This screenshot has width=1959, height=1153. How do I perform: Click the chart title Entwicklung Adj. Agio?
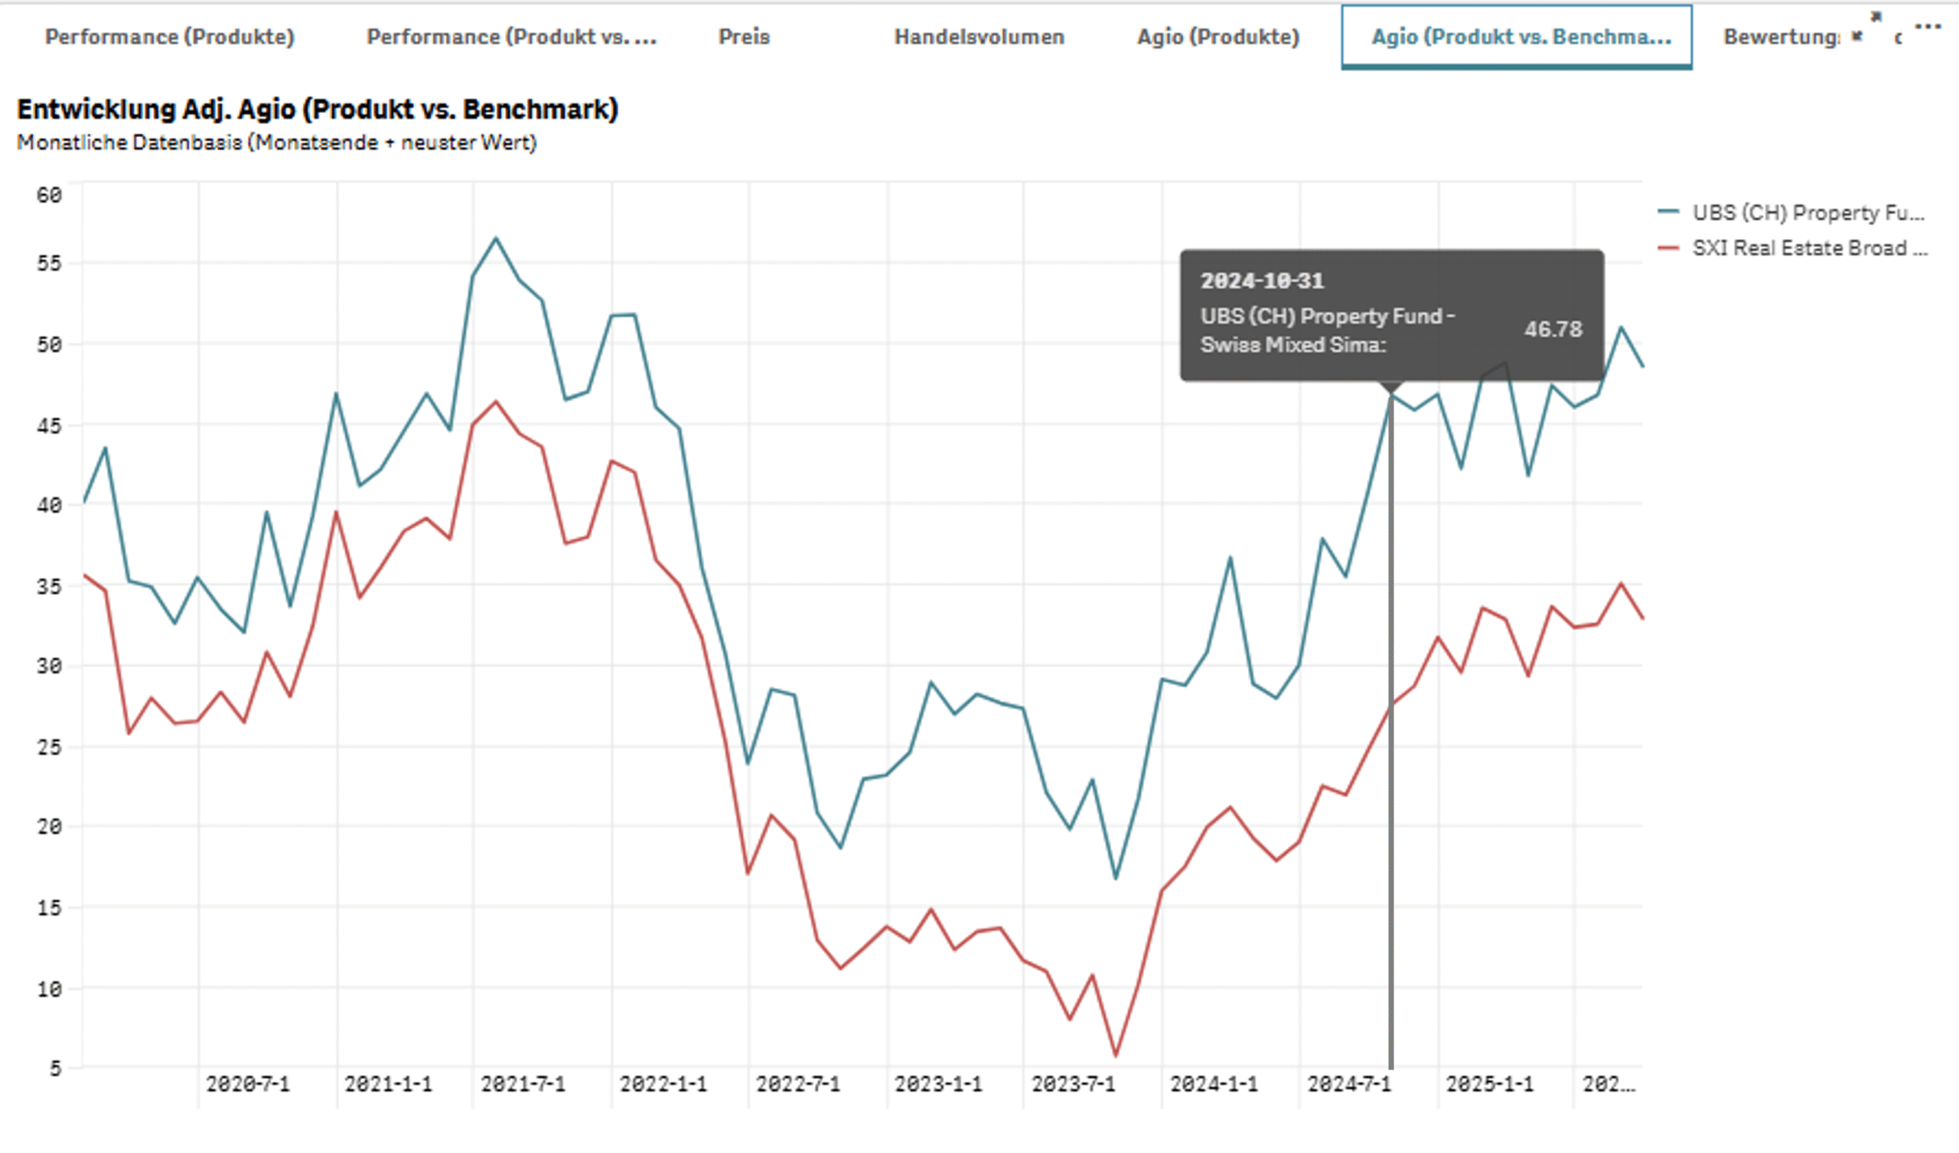[x=317, y=109]
